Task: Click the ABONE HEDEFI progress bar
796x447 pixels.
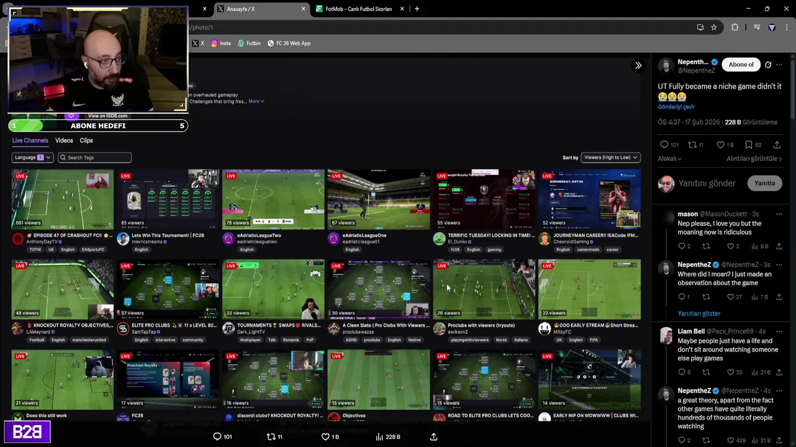Action: (x=98, y=126)
